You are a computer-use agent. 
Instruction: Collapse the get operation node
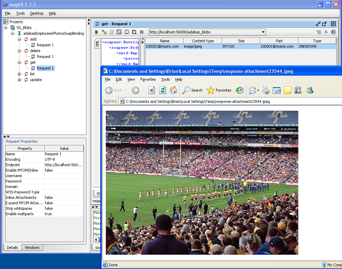point(19,62)
